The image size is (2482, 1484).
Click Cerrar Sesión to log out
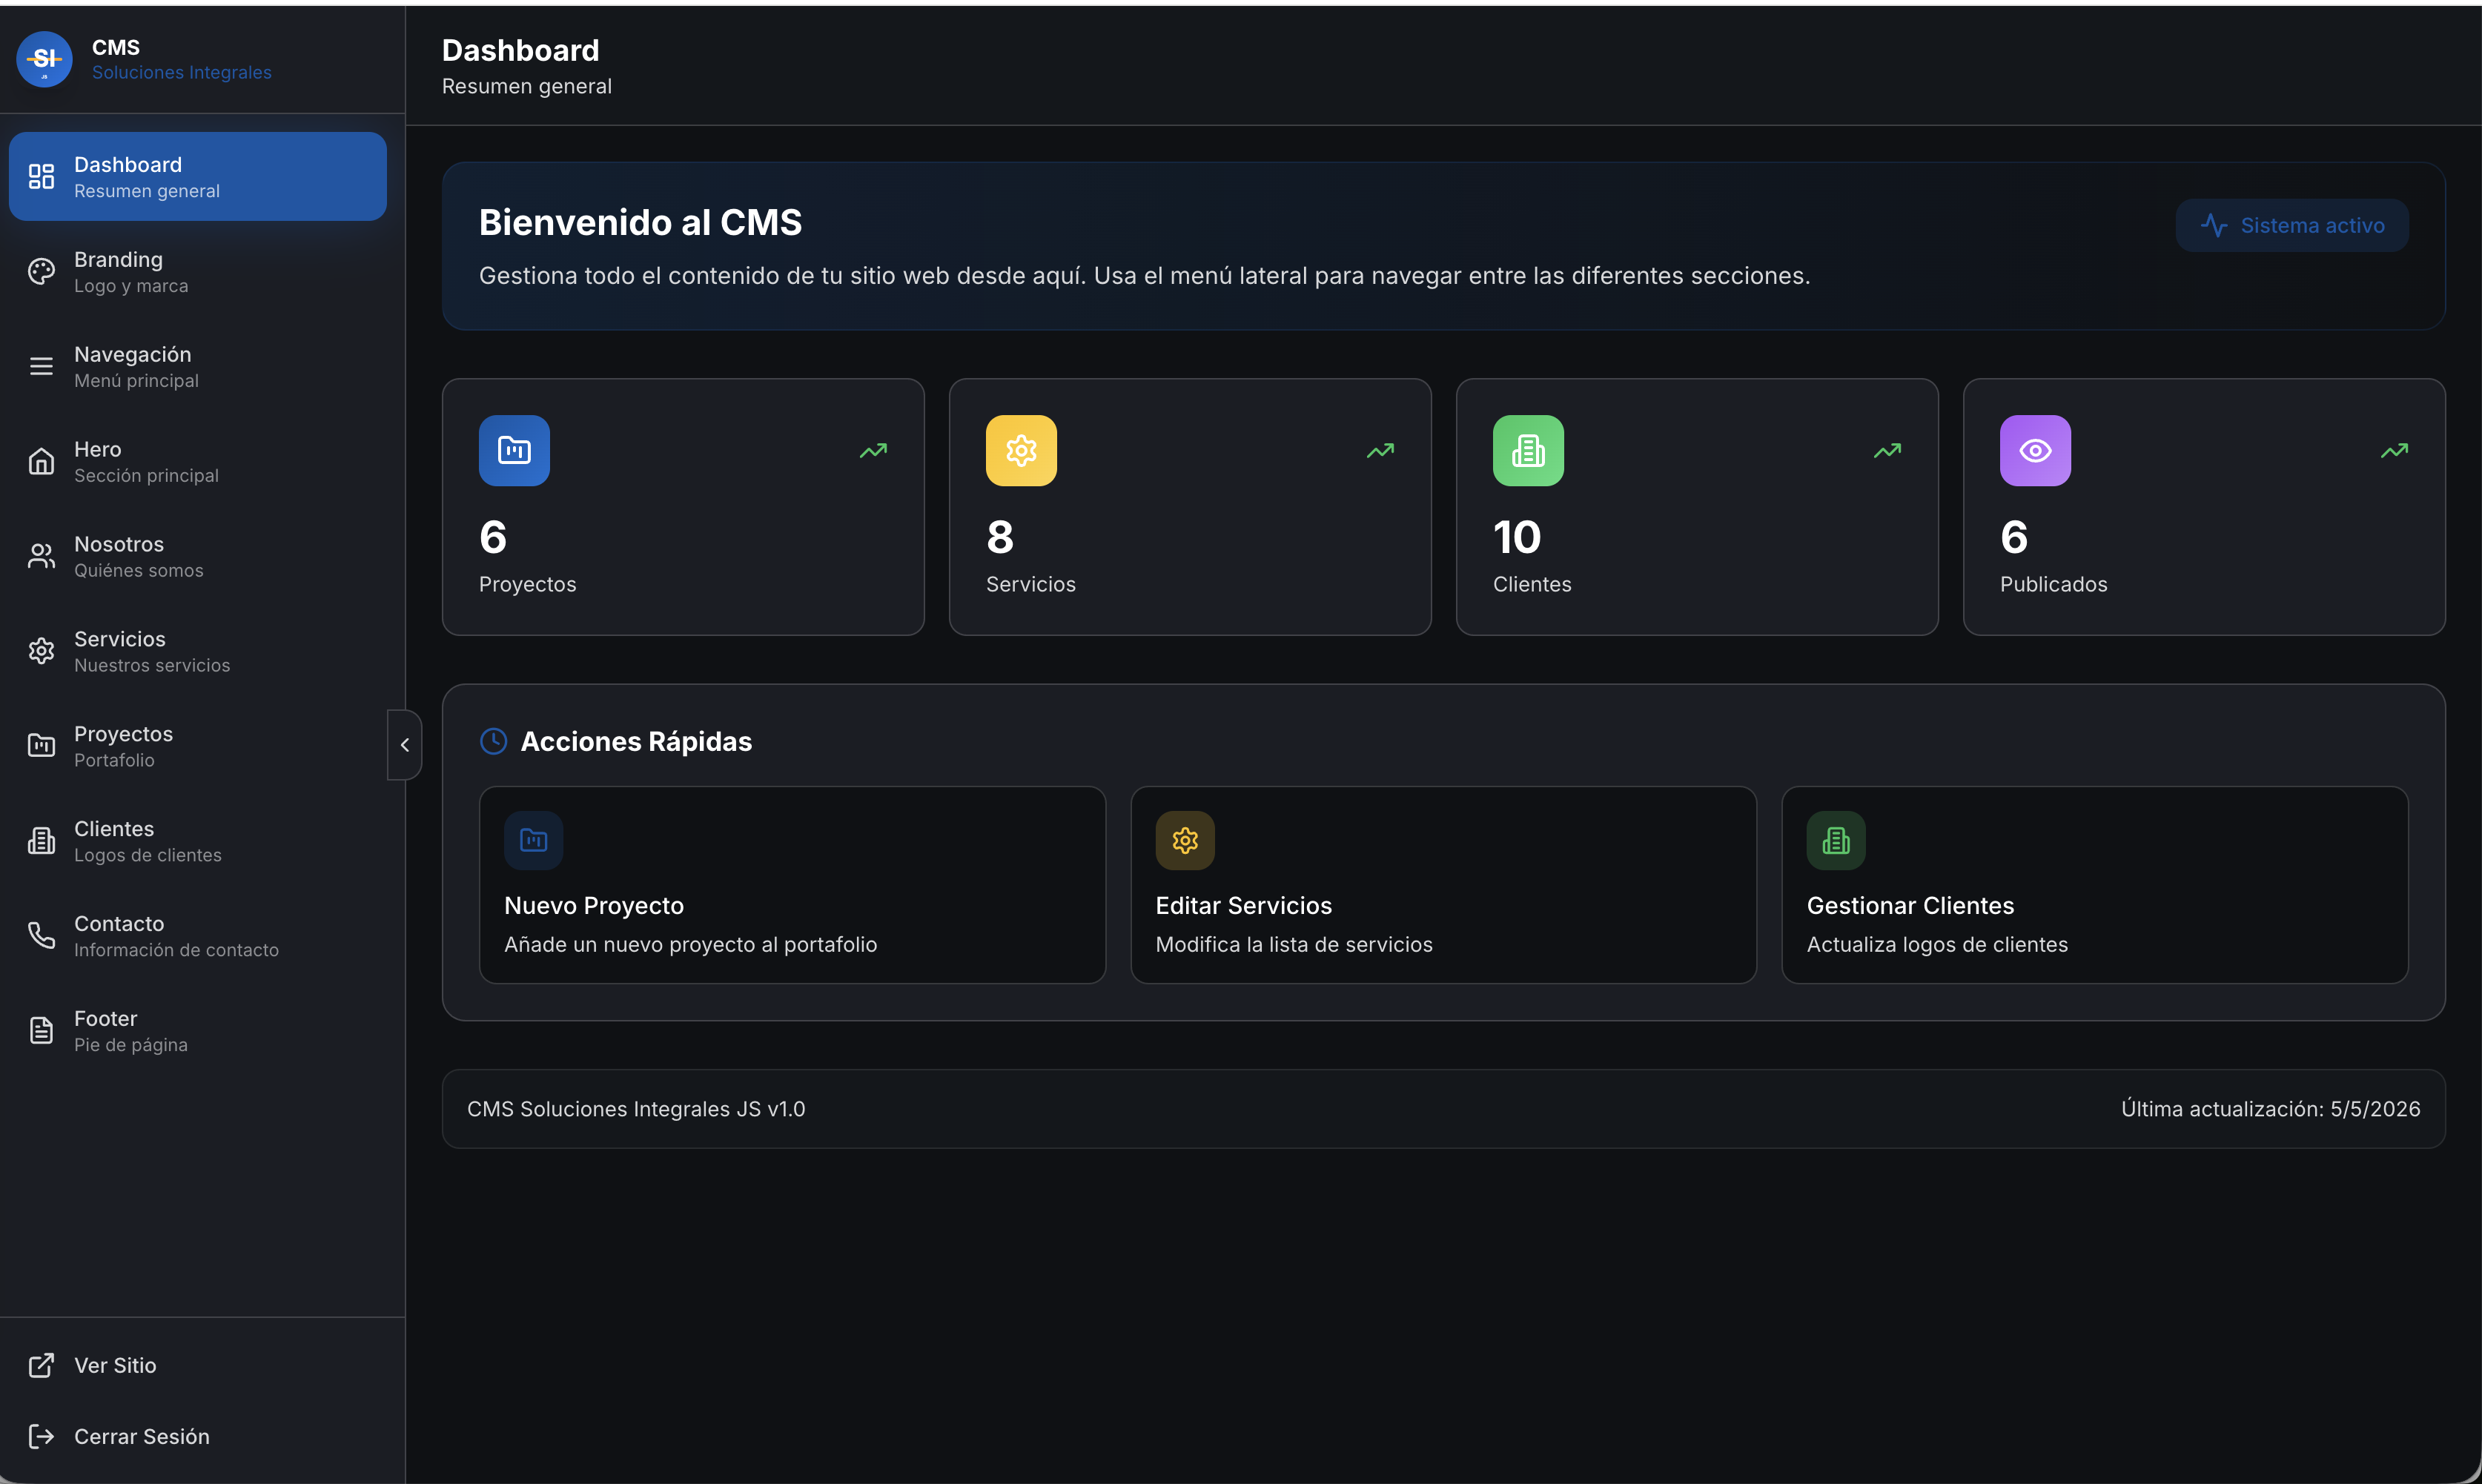pyautogui.click(x=198, y=1437)
